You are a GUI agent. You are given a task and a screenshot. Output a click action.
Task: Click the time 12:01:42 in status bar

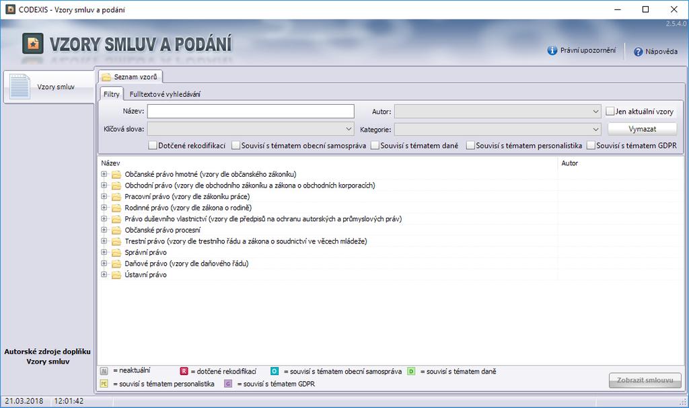pos(69,401)
